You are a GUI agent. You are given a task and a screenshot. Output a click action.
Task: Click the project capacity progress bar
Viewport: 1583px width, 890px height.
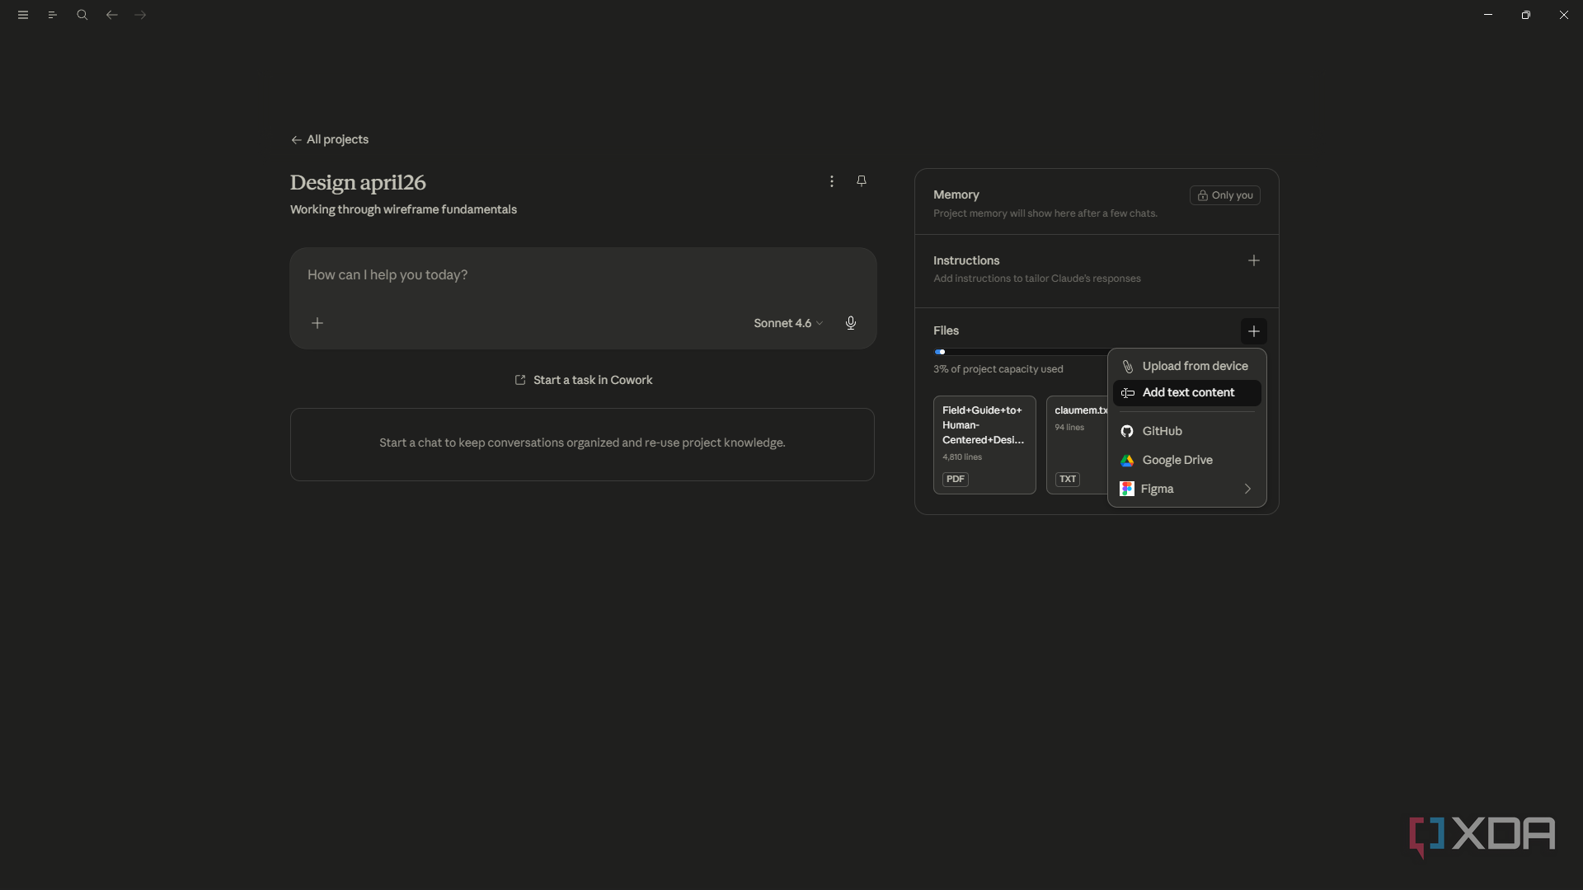click(x=1021, y=352)
